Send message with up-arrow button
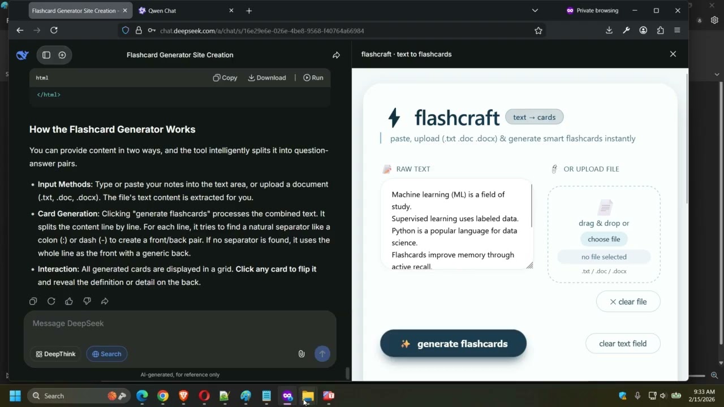This screenshot has height=407, width=724. (322, 354)
